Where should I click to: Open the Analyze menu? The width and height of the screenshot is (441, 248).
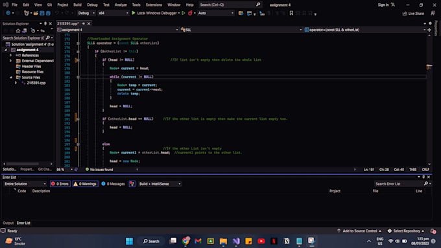[x=121, y=5]
